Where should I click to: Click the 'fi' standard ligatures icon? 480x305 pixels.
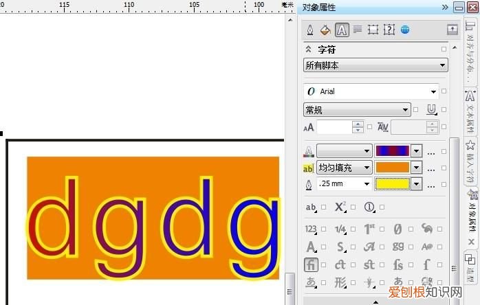(x=311, y=264)
